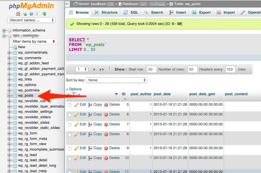This screenshot has width=261, height=173.
Task: Click Delete link for row ID 10
Action: pyautogui.click(x=114, y=158)
